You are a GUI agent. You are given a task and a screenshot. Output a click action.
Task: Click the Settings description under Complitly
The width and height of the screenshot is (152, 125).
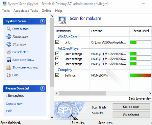point(70,75)
